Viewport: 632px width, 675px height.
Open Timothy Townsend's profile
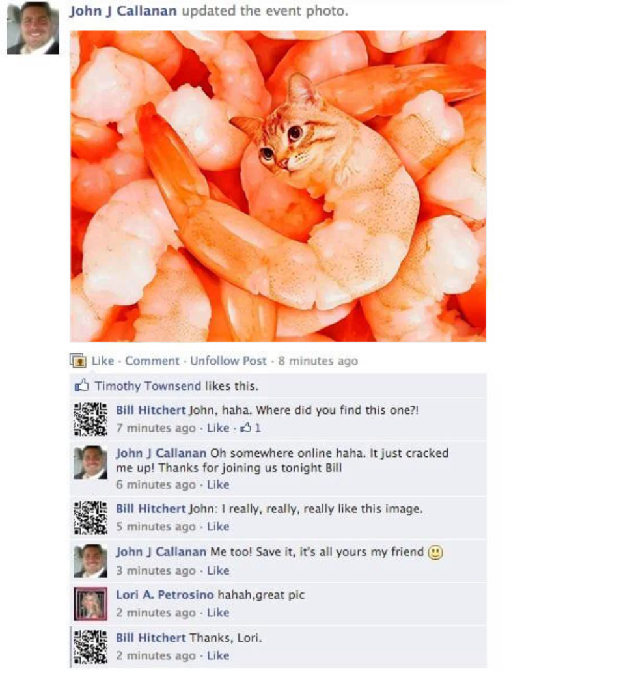(148, 386)
